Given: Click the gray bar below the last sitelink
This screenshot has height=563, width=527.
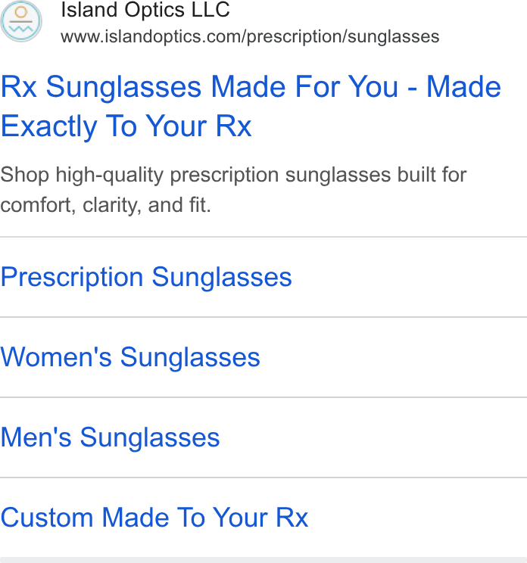Looking at the screenshot, I should click(263, 560).
